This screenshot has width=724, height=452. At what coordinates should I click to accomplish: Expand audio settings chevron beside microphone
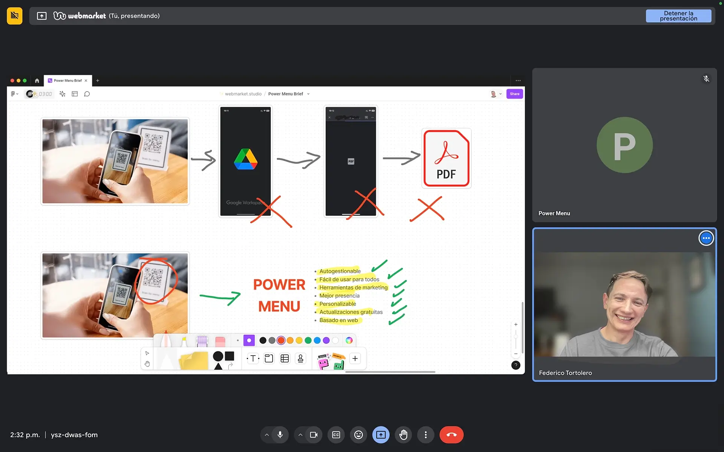[x=267, y=435]
